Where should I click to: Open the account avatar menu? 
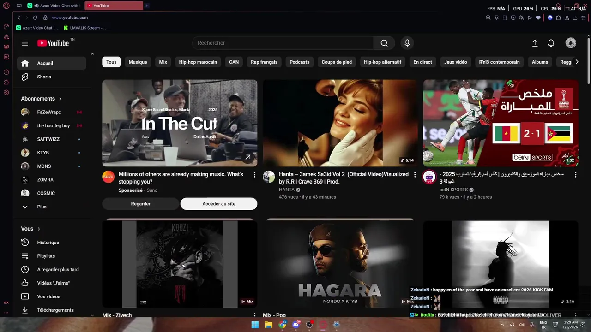coord(571,43)
